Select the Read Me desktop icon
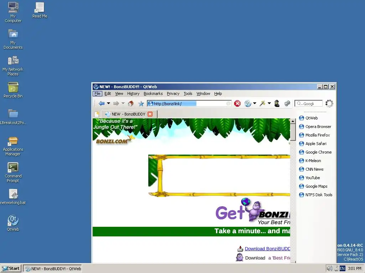This screenshot has height=273, width=365. pyautogui.click(x=40, y=10)
